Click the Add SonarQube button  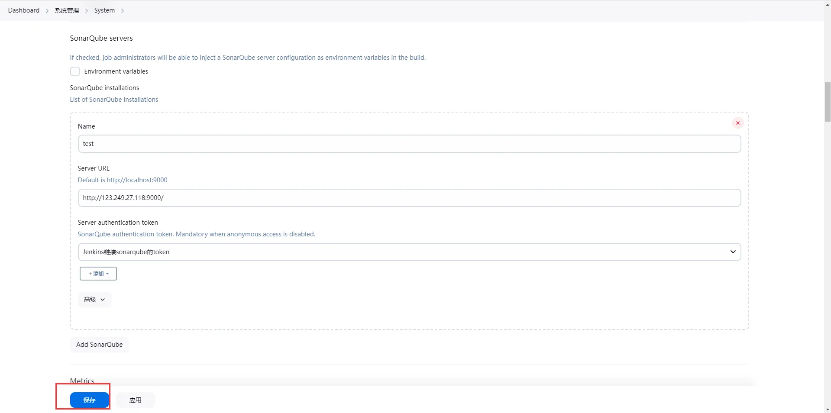99,345
